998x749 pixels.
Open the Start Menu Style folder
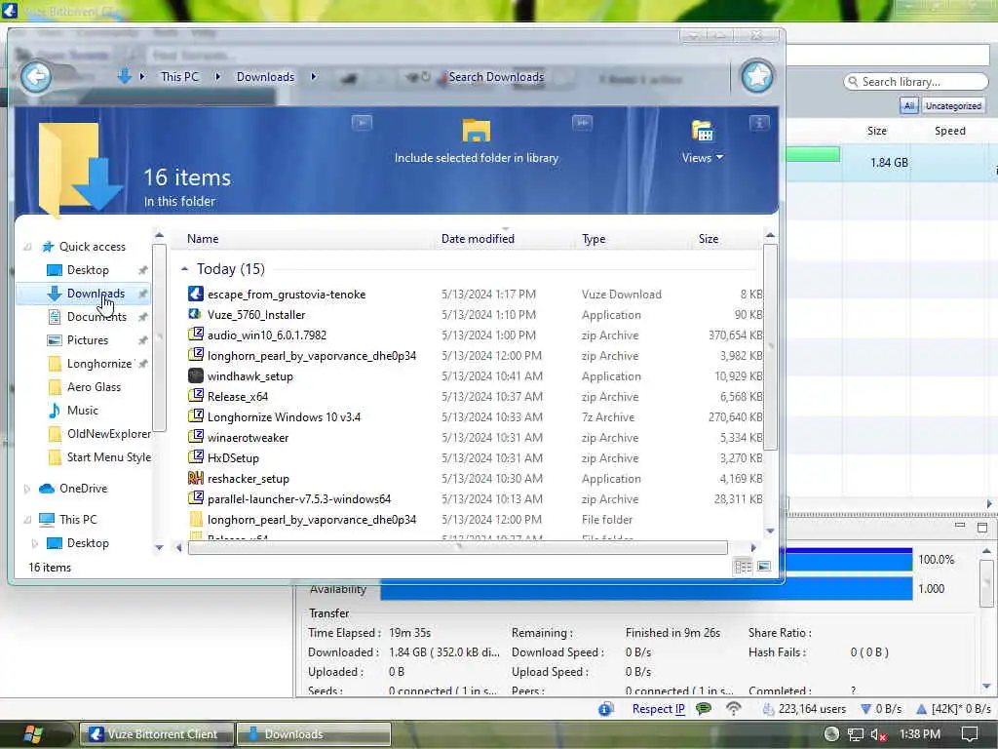pos(109,457)
